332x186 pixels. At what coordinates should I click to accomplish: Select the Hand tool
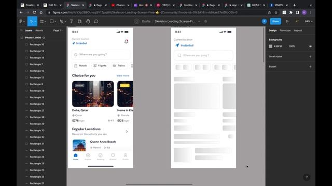coord(88,21)
